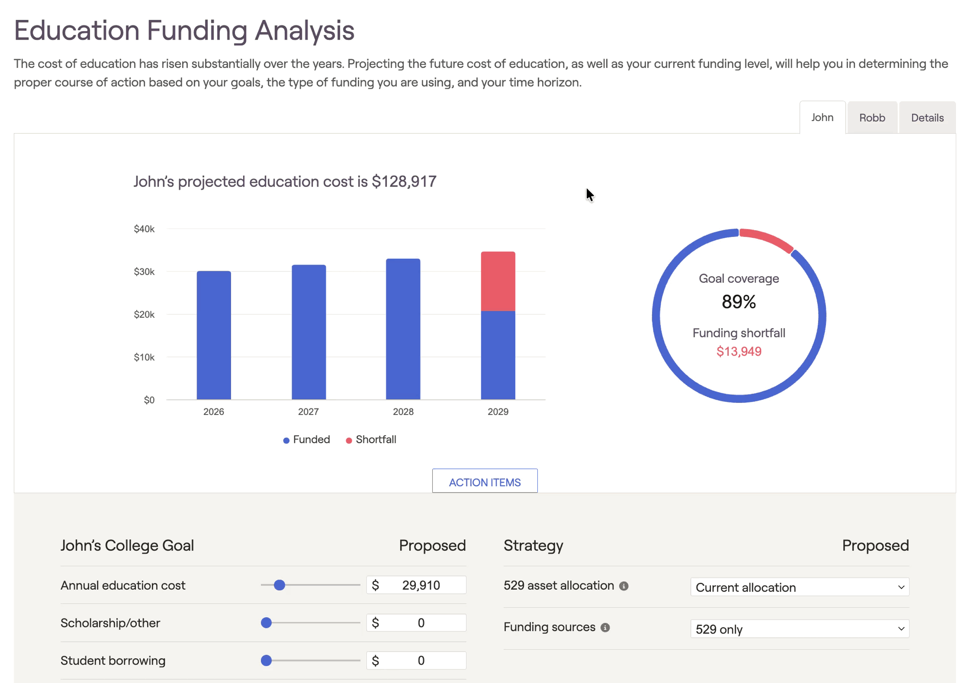The width and height of the screenshot is (977, 683).
Task: Select the John tab
Action: [x=822, y=117]
